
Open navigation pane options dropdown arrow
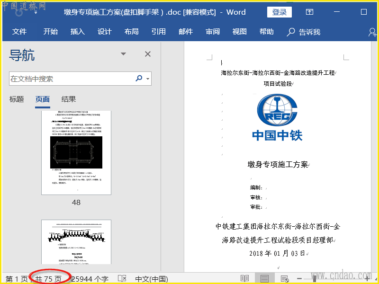click(x=123, y=54)
